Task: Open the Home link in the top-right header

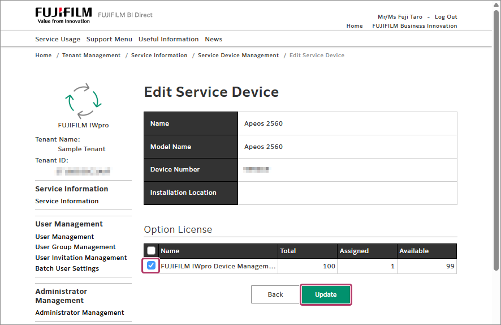Action: pos(355,25)
